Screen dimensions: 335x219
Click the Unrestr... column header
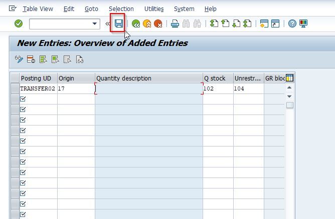[x=248, y=78]
